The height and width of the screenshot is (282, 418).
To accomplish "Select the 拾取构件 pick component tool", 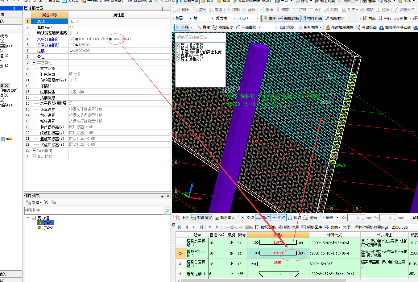I will click(x=335, y=19).
